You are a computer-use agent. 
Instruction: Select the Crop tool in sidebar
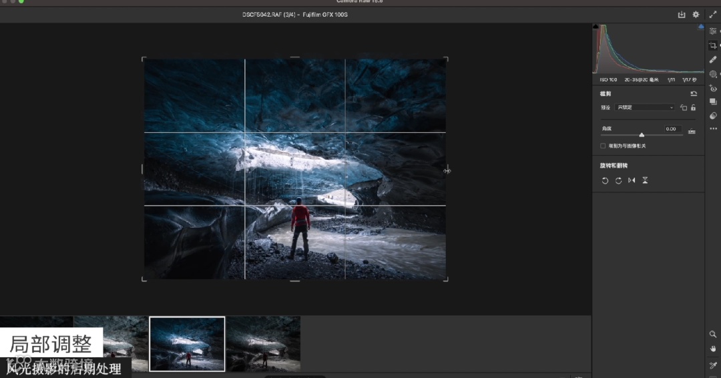713,45
